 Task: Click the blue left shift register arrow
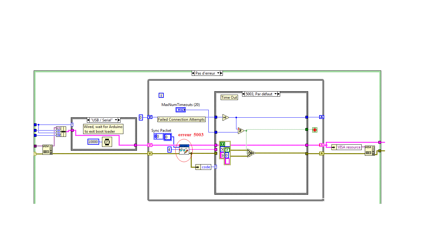point(150,117)
